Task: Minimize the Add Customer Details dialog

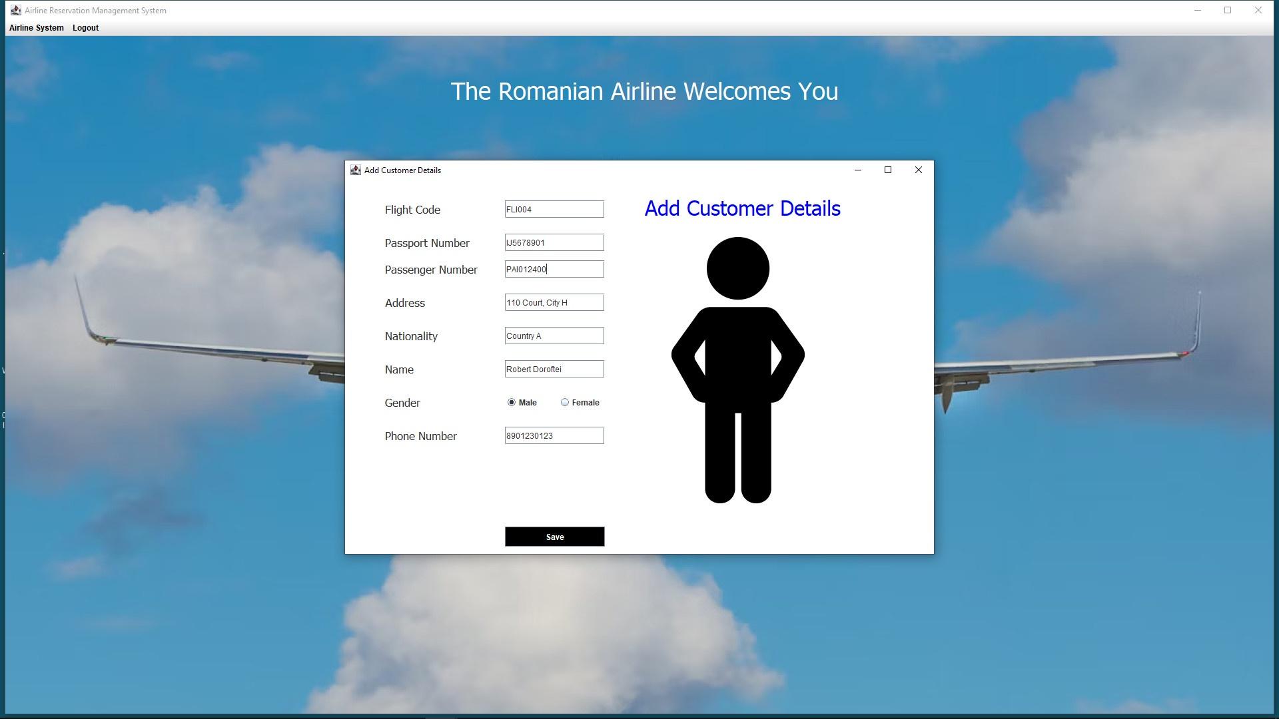Action: 857,170
